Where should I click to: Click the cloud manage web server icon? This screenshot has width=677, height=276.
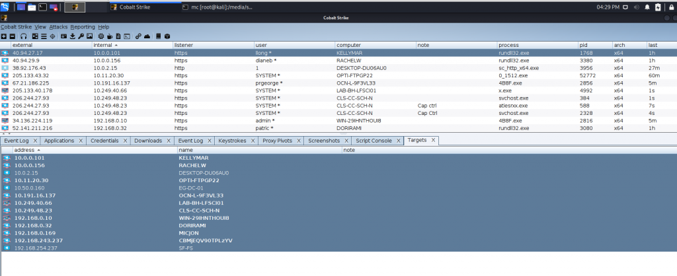147,36
